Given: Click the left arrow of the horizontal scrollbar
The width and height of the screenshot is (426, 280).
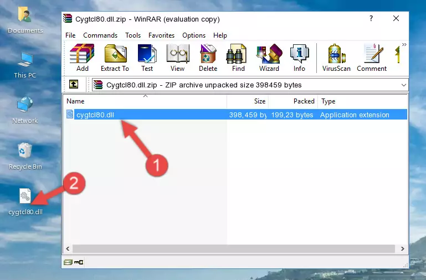Looking at the screenshot, I should tap(68, 248).
